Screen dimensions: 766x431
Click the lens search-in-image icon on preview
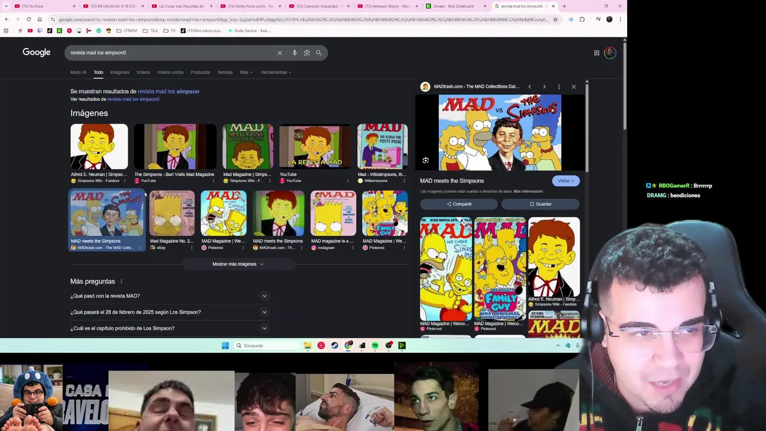[x=425, y=160]
